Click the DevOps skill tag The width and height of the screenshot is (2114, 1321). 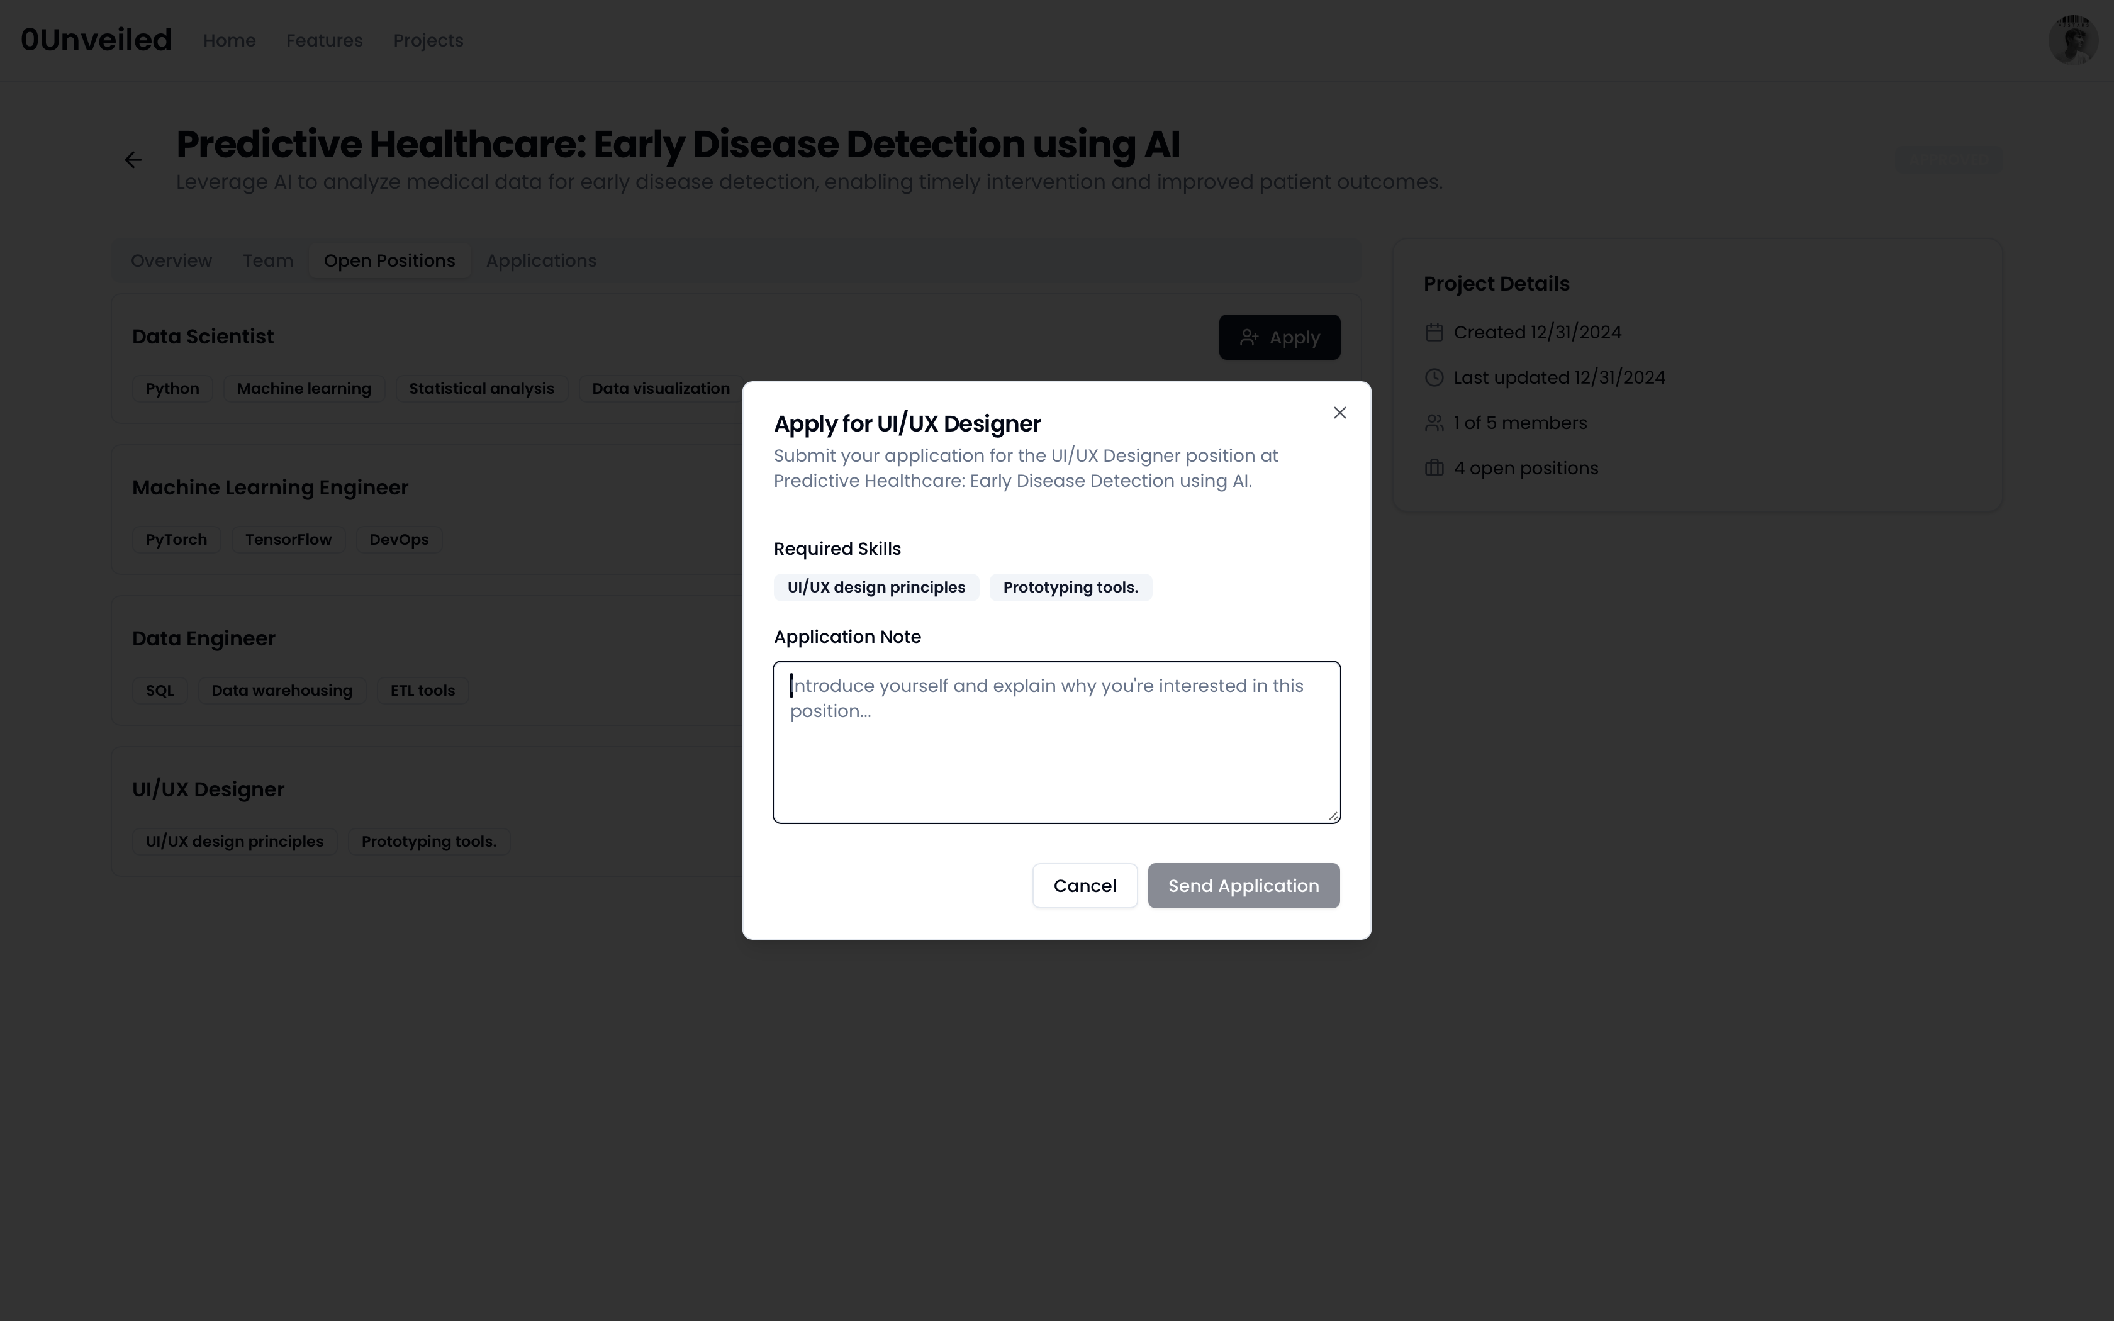398,540
